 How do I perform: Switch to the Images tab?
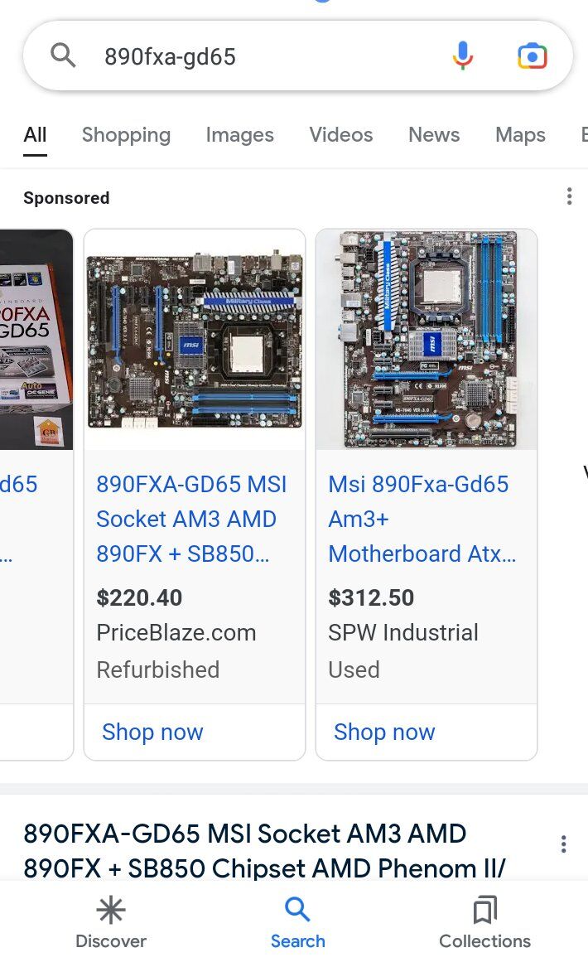click(239, 134)
